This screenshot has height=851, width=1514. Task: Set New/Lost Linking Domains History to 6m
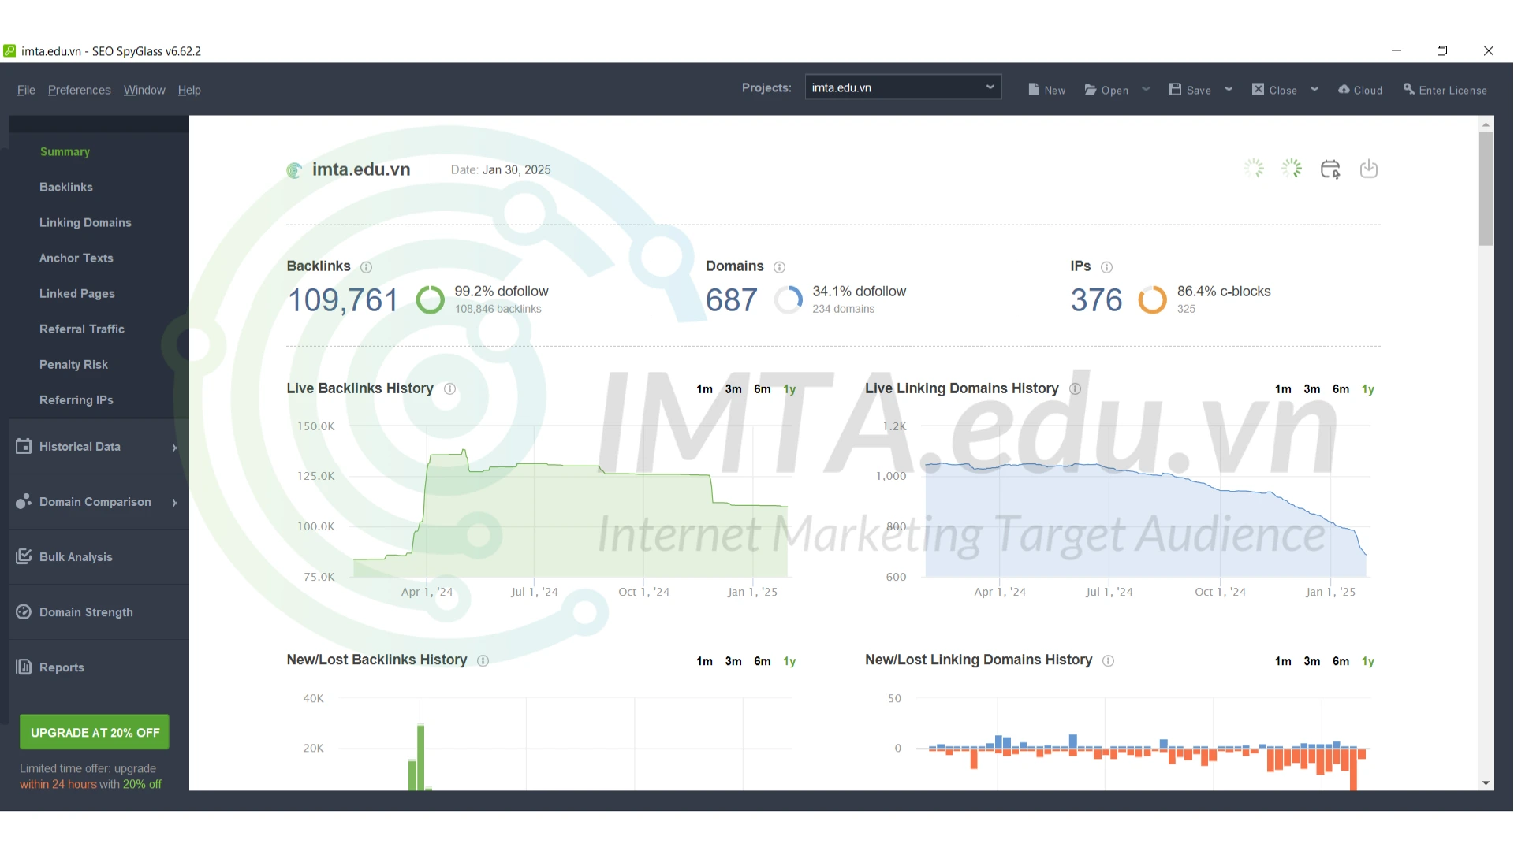pos(1341,661)
